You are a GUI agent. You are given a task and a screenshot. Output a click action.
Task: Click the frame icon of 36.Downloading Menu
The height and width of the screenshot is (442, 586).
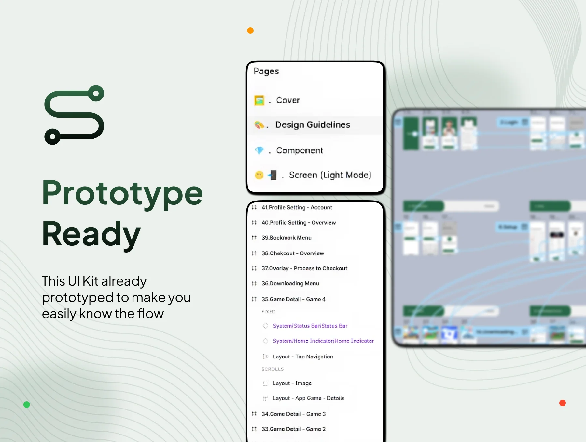[x=254, y=284]
